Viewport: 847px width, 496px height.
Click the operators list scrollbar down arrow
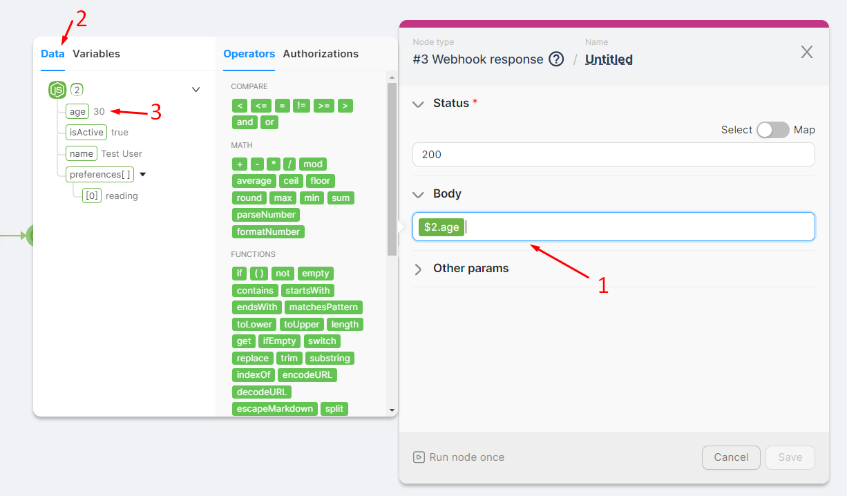click(392, 410)
